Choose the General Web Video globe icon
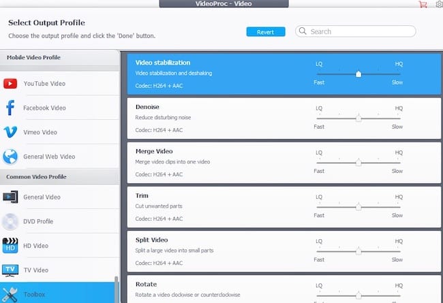This screenshot has height=303, width=443. click(x=10, y=157)
